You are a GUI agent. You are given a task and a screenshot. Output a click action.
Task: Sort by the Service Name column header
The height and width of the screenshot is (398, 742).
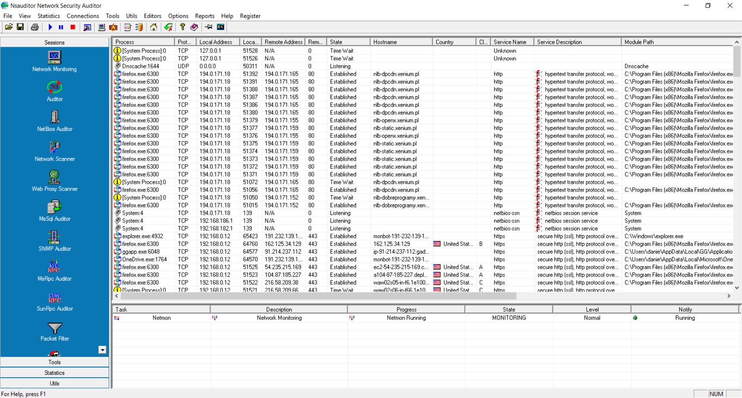[x=512, y=42]
